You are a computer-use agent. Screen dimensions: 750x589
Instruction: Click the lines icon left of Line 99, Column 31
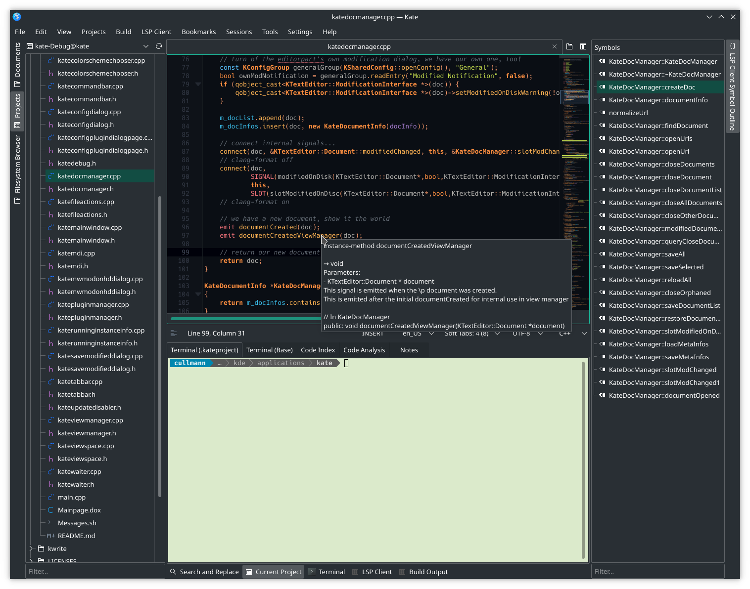174,333
